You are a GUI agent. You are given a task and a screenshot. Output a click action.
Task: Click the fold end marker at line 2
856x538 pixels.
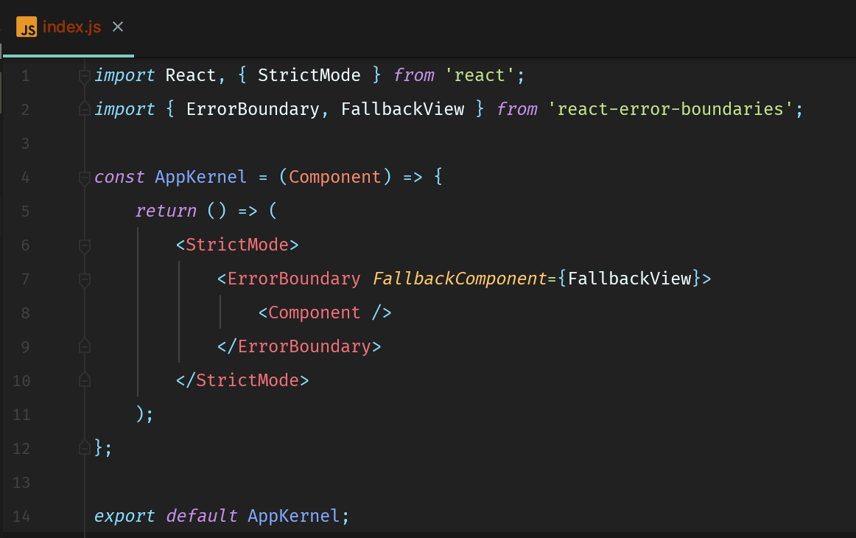[85, 109]
